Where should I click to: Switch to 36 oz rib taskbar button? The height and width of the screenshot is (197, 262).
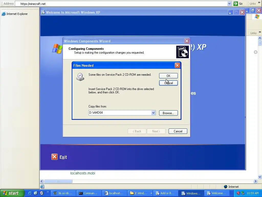click(63, 193)
